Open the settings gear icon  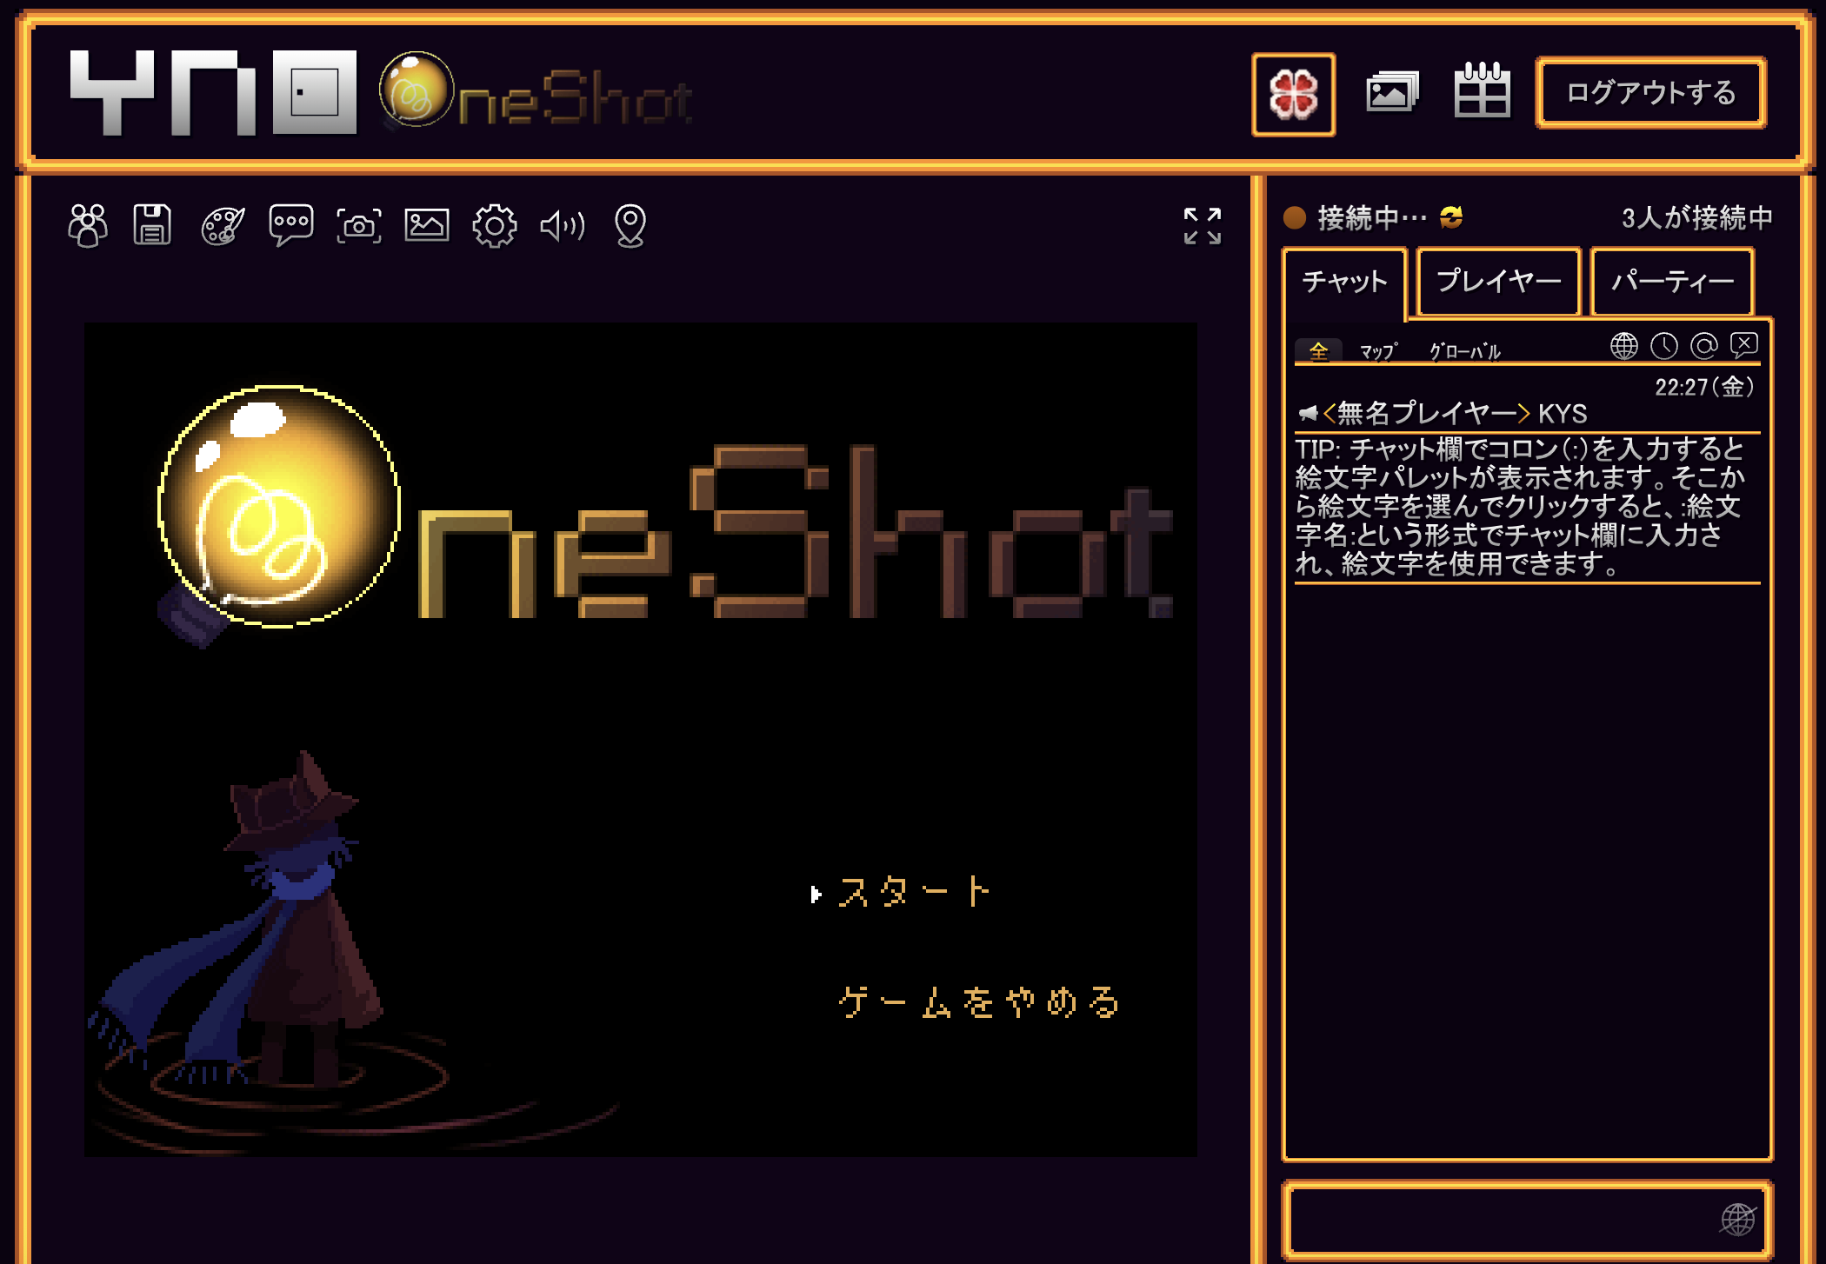click(494, 226)
